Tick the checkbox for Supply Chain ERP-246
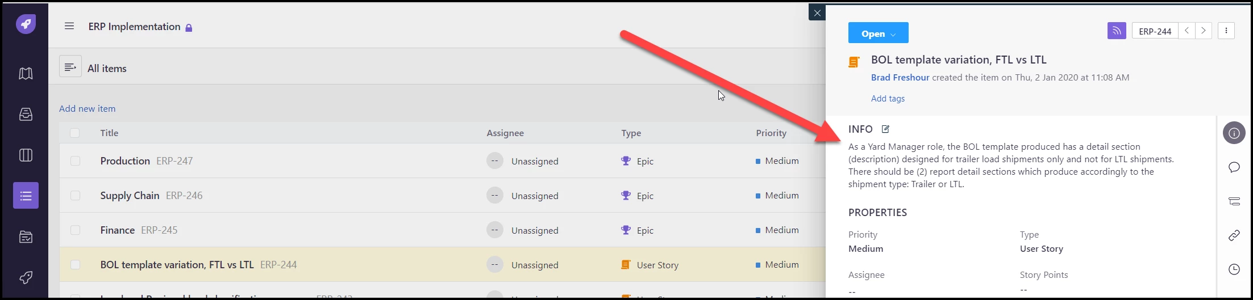 75,196
